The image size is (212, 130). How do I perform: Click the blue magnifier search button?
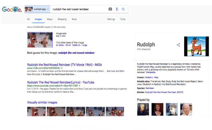click(x=123, y=9)
